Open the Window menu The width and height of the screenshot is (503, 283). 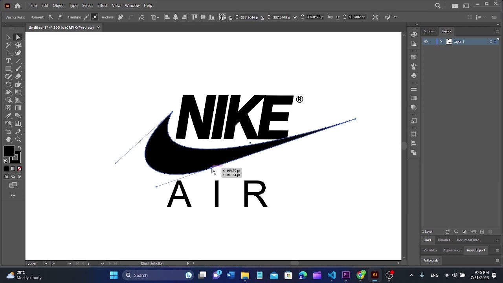(132, 6)
